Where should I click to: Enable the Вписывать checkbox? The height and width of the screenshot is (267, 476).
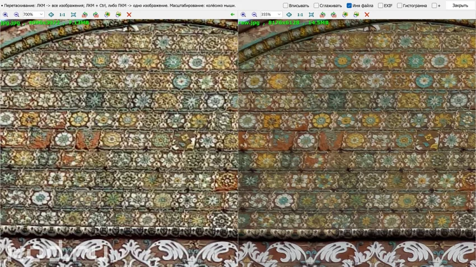pos(286,6)
